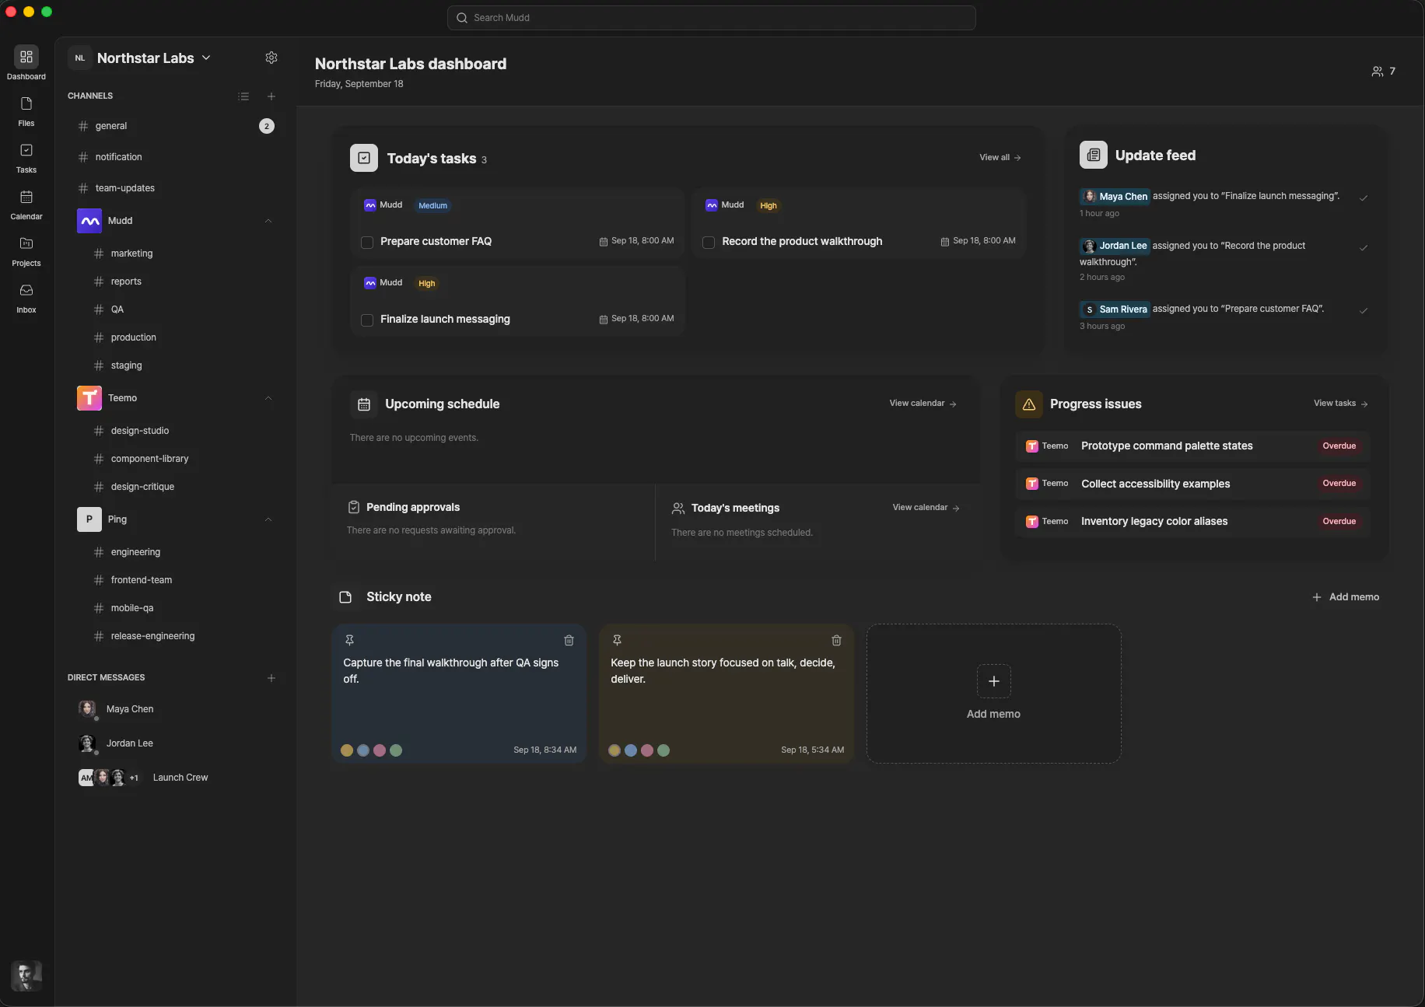The height and width of the screenshot is (1007, 1425).
Task: Mark Sam Rivera update as read
Action: 1364,310
